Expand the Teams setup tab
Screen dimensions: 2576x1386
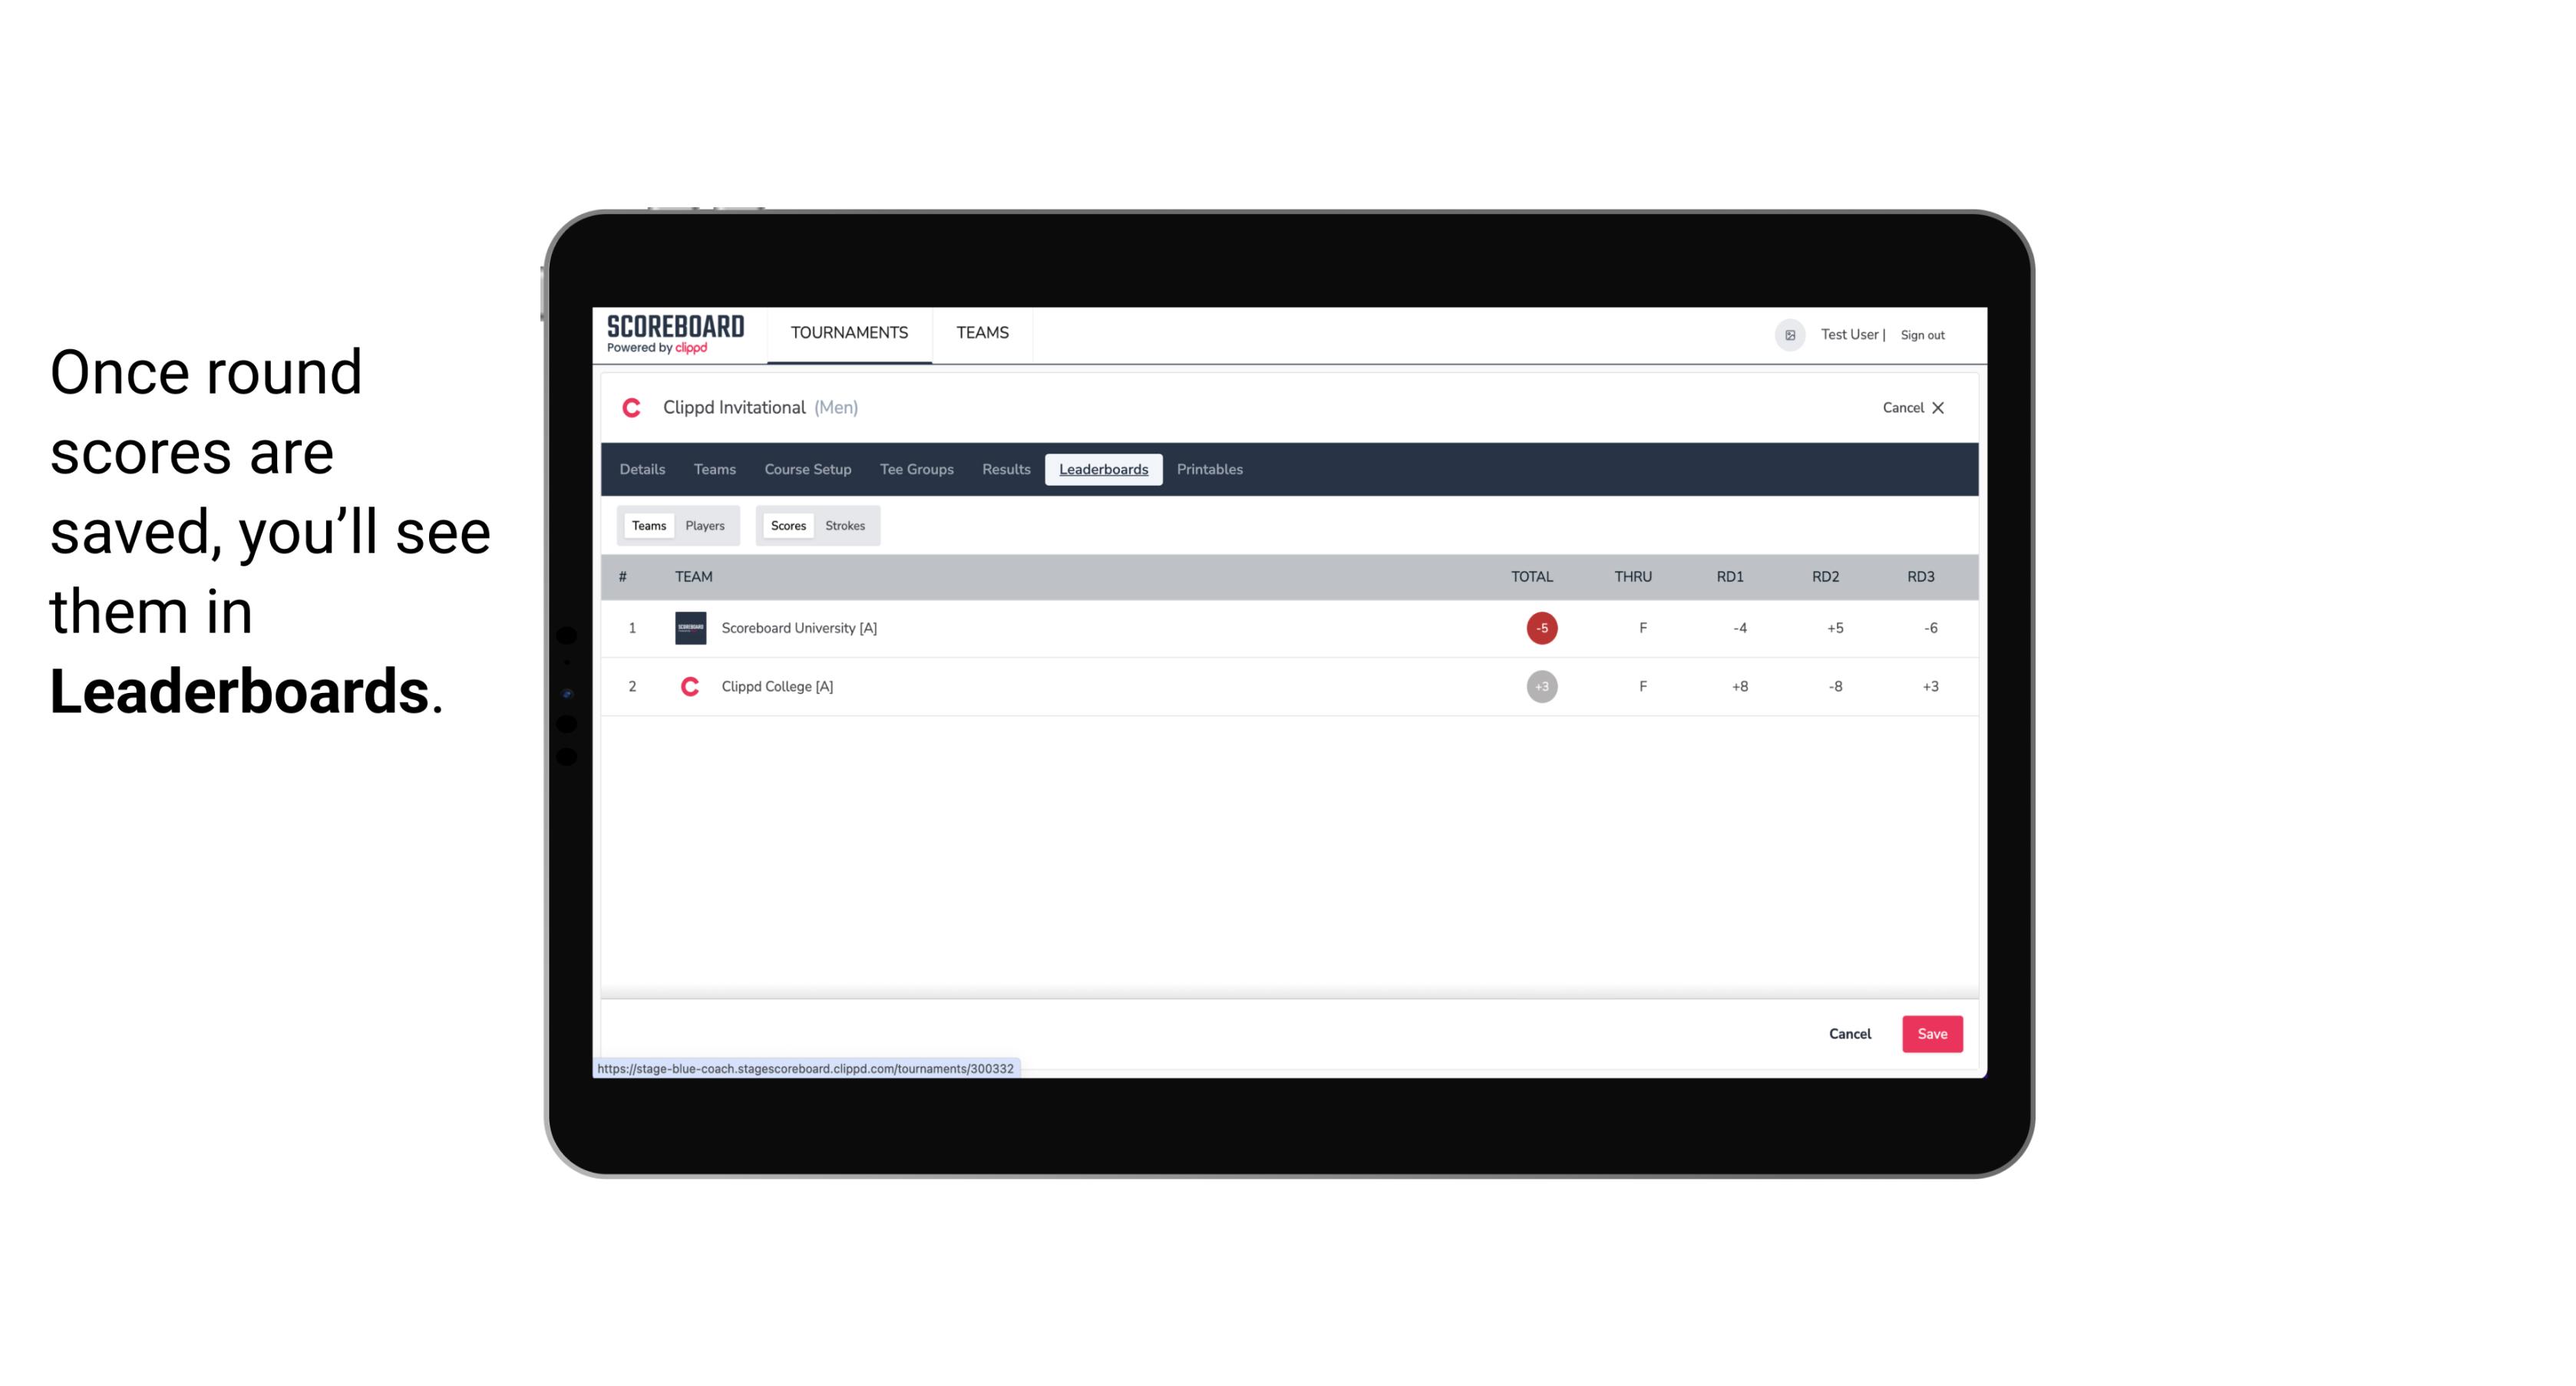click(714, 470)
